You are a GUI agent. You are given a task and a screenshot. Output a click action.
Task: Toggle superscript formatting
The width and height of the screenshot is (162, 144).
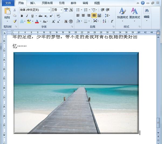click(x=51, y=16)
